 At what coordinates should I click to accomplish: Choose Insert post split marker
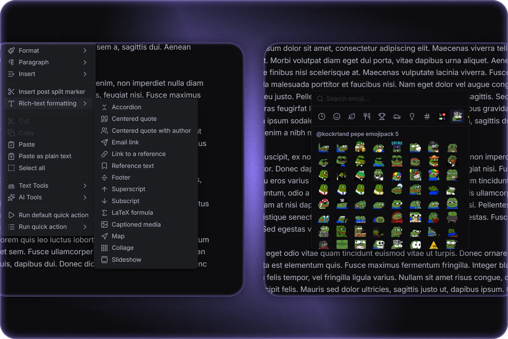pos(49,92)
